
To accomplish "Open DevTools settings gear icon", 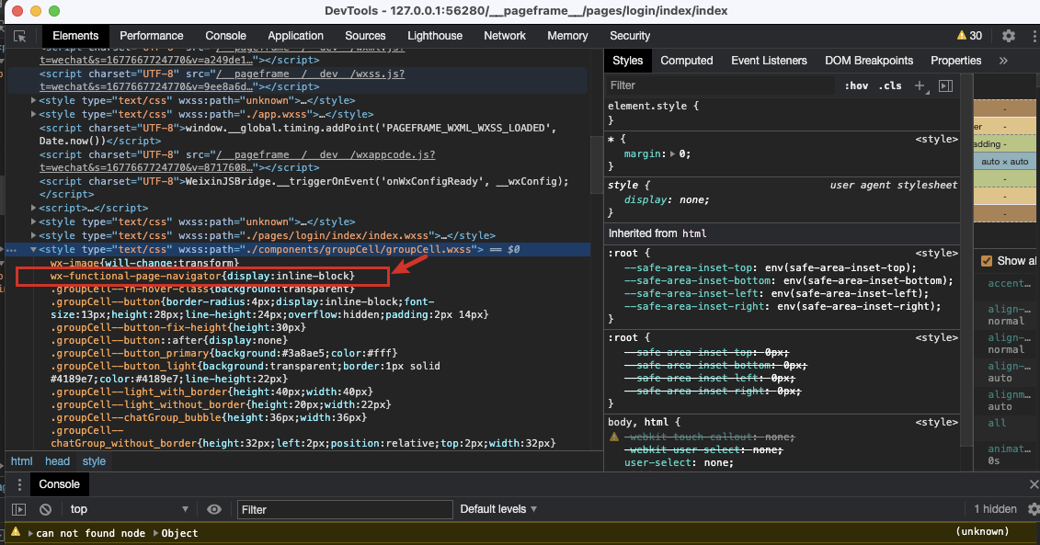I will [1008, 36].
